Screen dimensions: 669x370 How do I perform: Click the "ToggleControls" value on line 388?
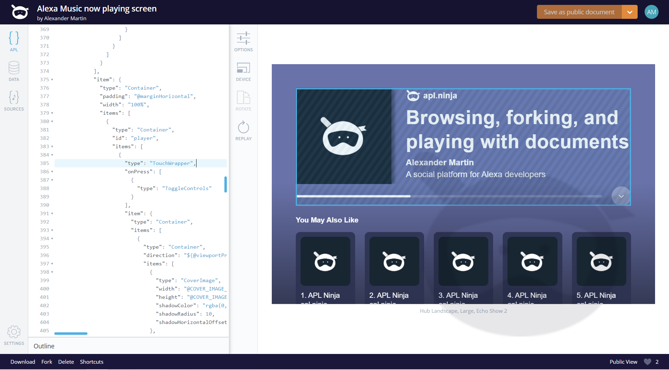[x=187, y=188]
